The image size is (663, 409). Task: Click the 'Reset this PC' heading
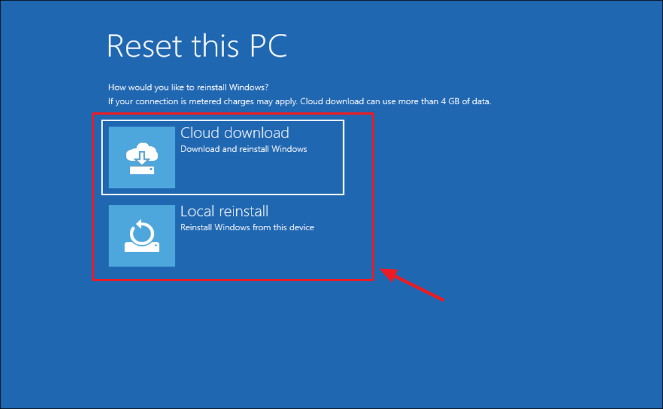pos(197,46)
